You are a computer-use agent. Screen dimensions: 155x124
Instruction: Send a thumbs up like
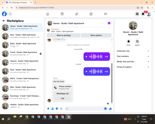(110, 108)
